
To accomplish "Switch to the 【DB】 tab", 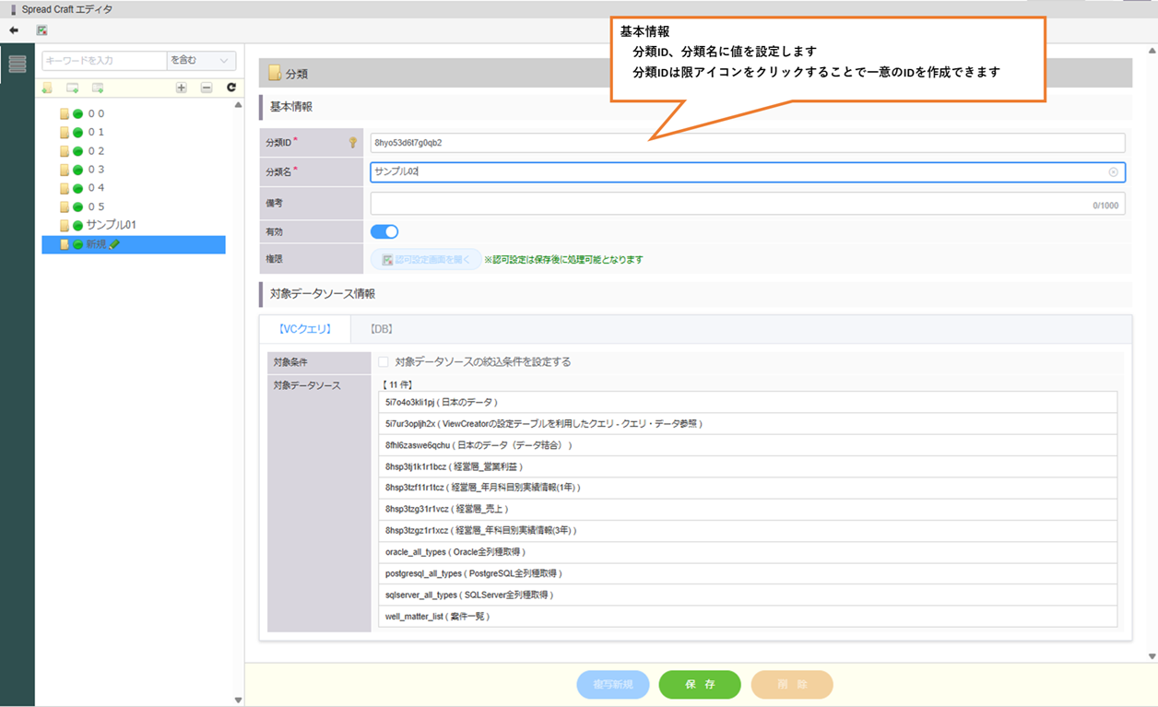I will pos(381,329).
